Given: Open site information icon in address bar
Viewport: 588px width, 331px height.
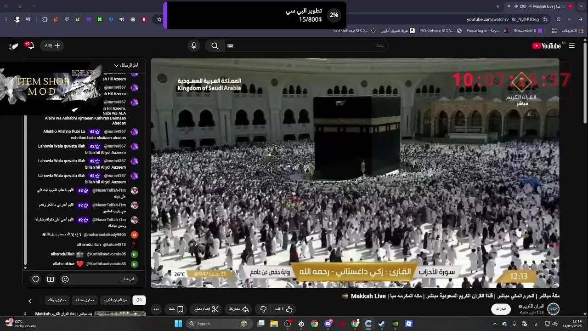Looking at the screenshot, I should 545,19.
